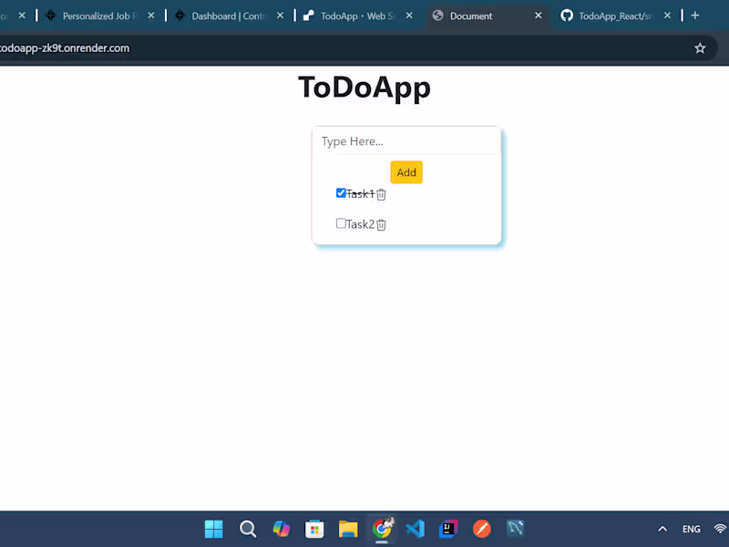Delete Task1 using its trash icon
729x547 pixels.
[381, 193]
